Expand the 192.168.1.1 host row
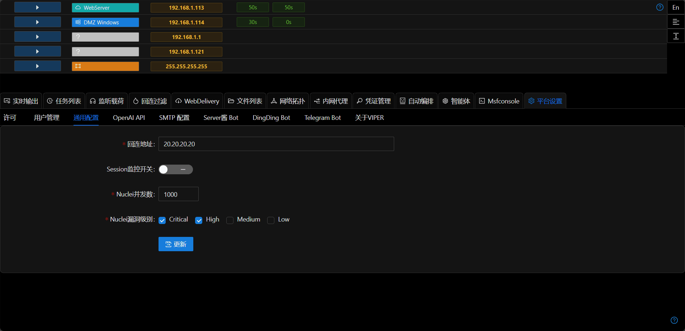 [x=37, y=37]
